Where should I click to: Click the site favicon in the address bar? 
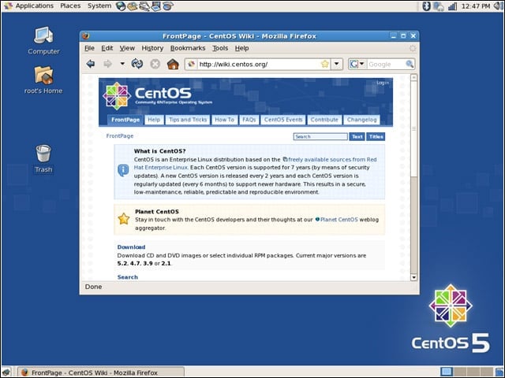click(x=191, y=64)
